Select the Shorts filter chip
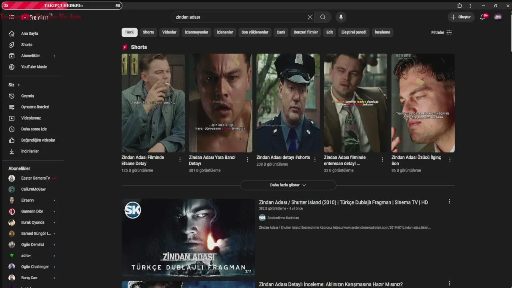 [148, 32]
